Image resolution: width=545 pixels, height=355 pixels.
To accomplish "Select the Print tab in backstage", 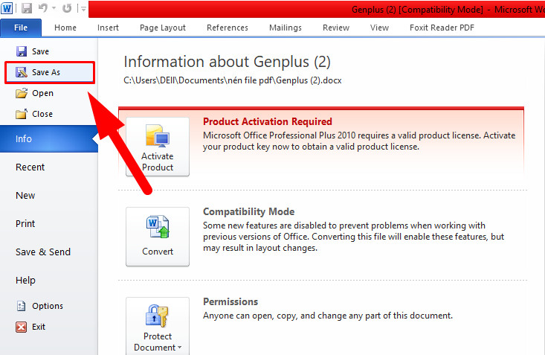I will [x=25, y=223].
